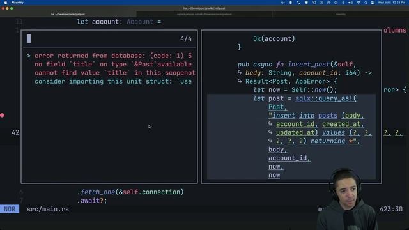The height and width of the screenshot is (230, 409).
Task: Click src/main.rs file name in statusline
Action: pos(48,209)
